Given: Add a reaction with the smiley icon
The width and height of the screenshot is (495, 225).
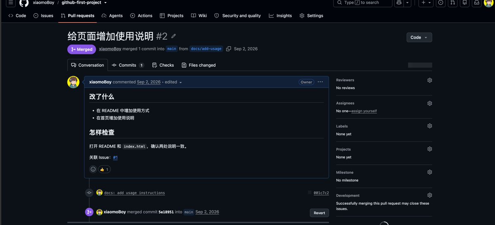Looking at the screenshot, I should point(93,169).
